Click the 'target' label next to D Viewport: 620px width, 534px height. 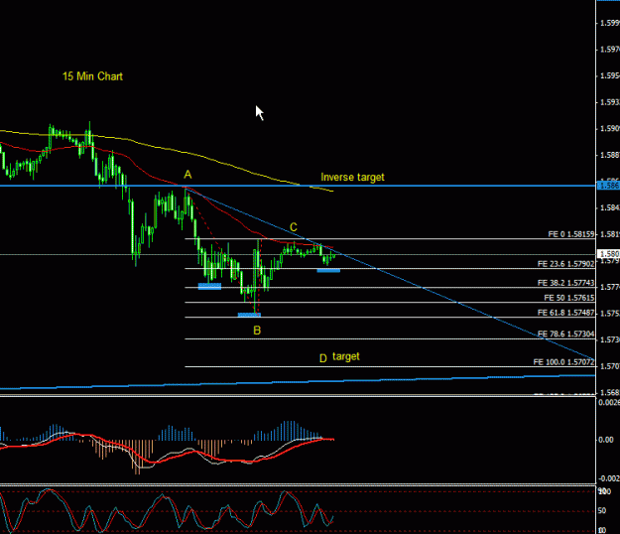coord(346,356)
